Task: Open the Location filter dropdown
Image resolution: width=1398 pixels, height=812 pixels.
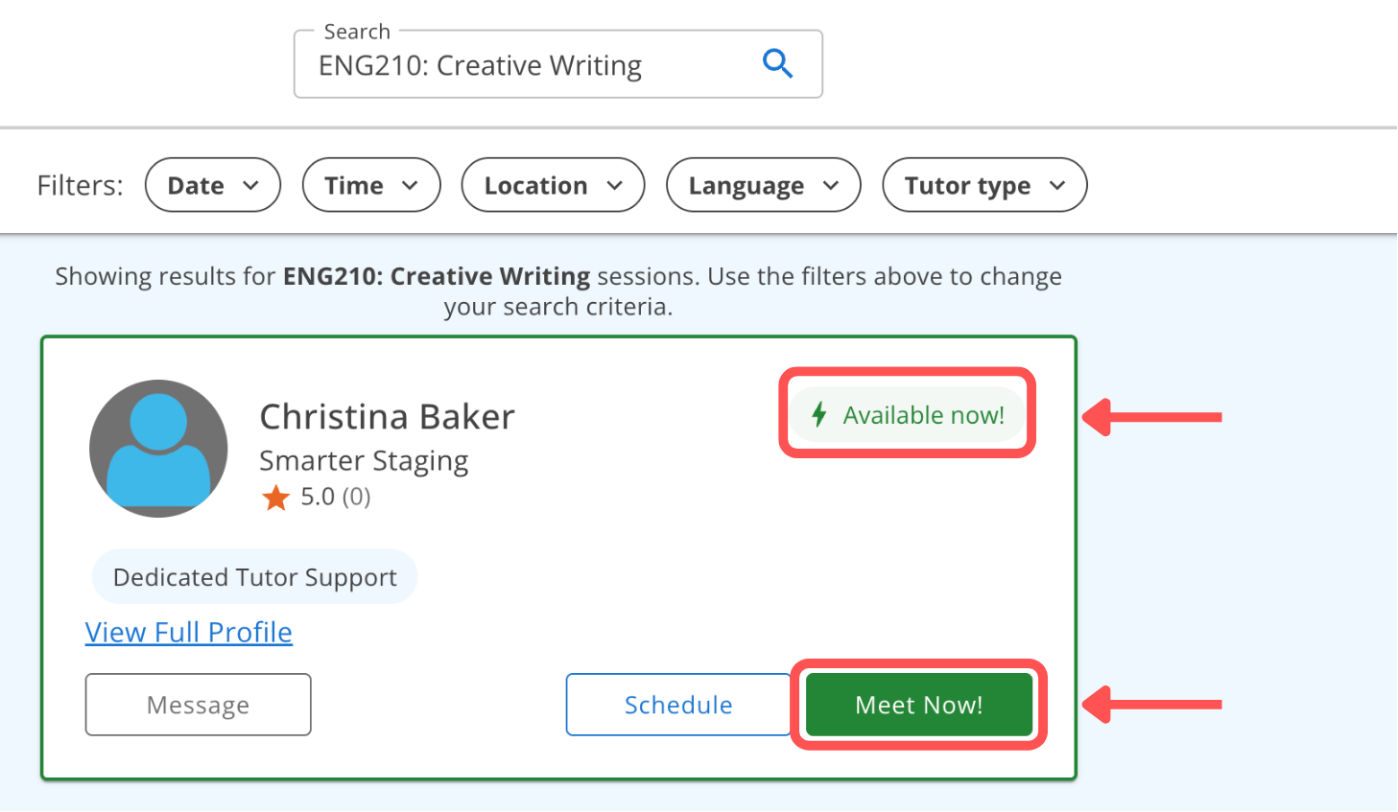Action: click(553, 185)
